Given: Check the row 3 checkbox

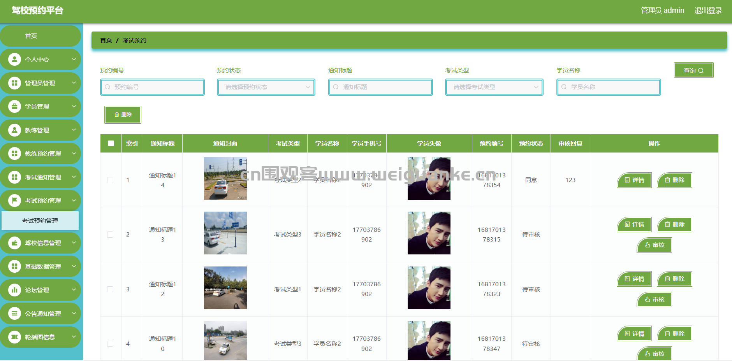Looking at the screenshot, I should [110, 289].
